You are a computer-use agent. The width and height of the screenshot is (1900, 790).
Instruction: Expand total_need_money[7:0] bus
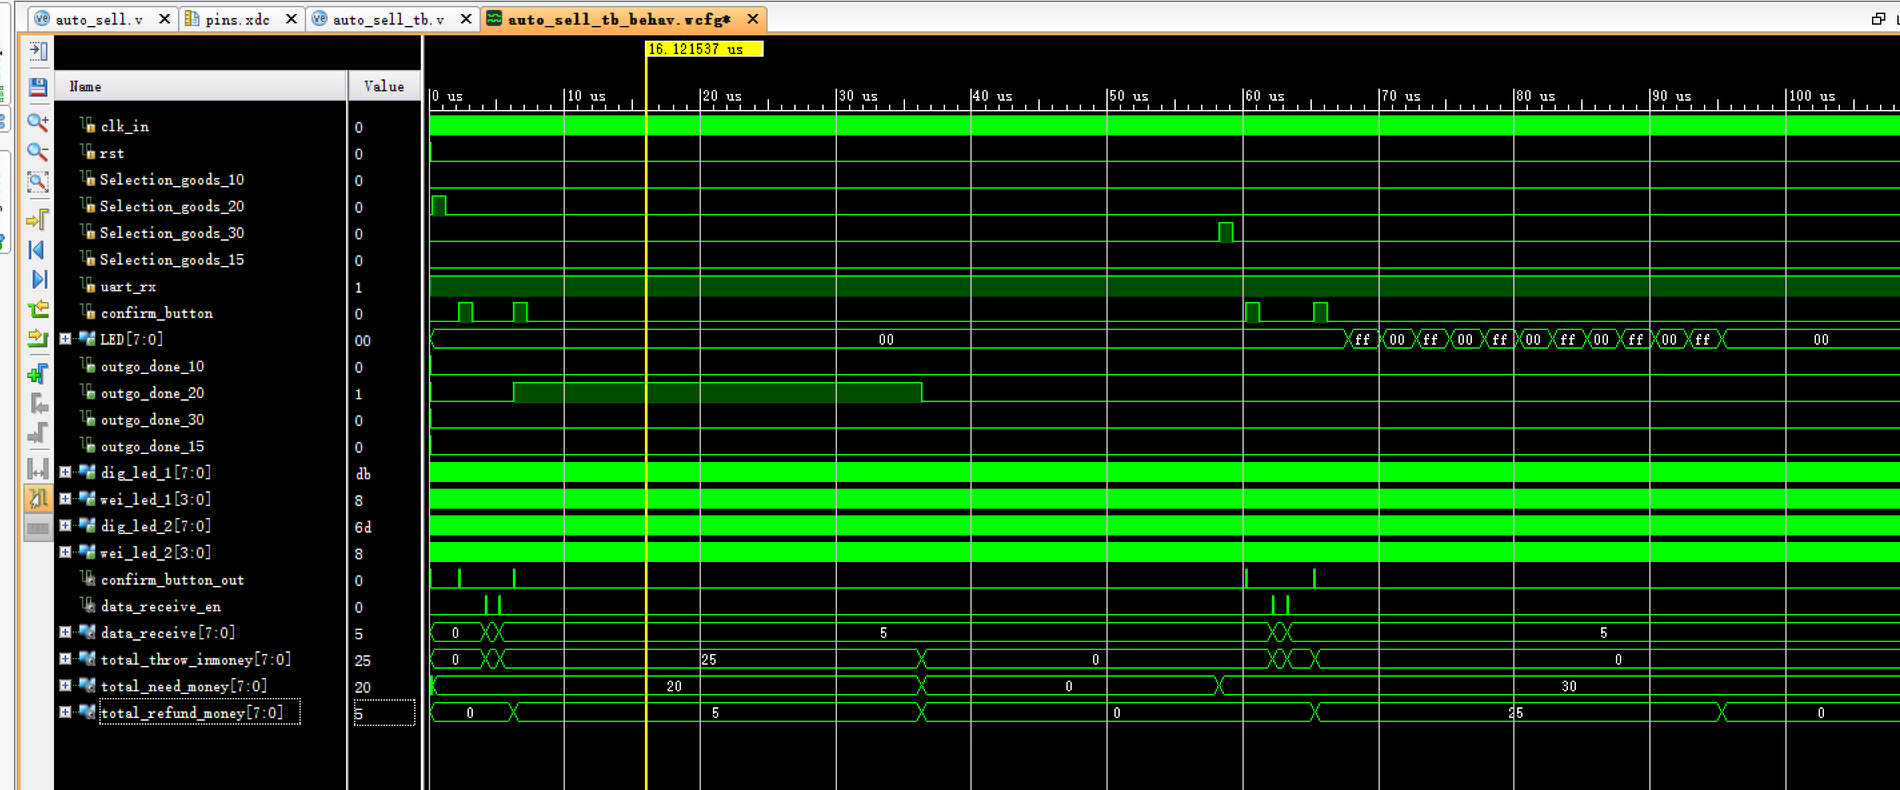(65, 686)
